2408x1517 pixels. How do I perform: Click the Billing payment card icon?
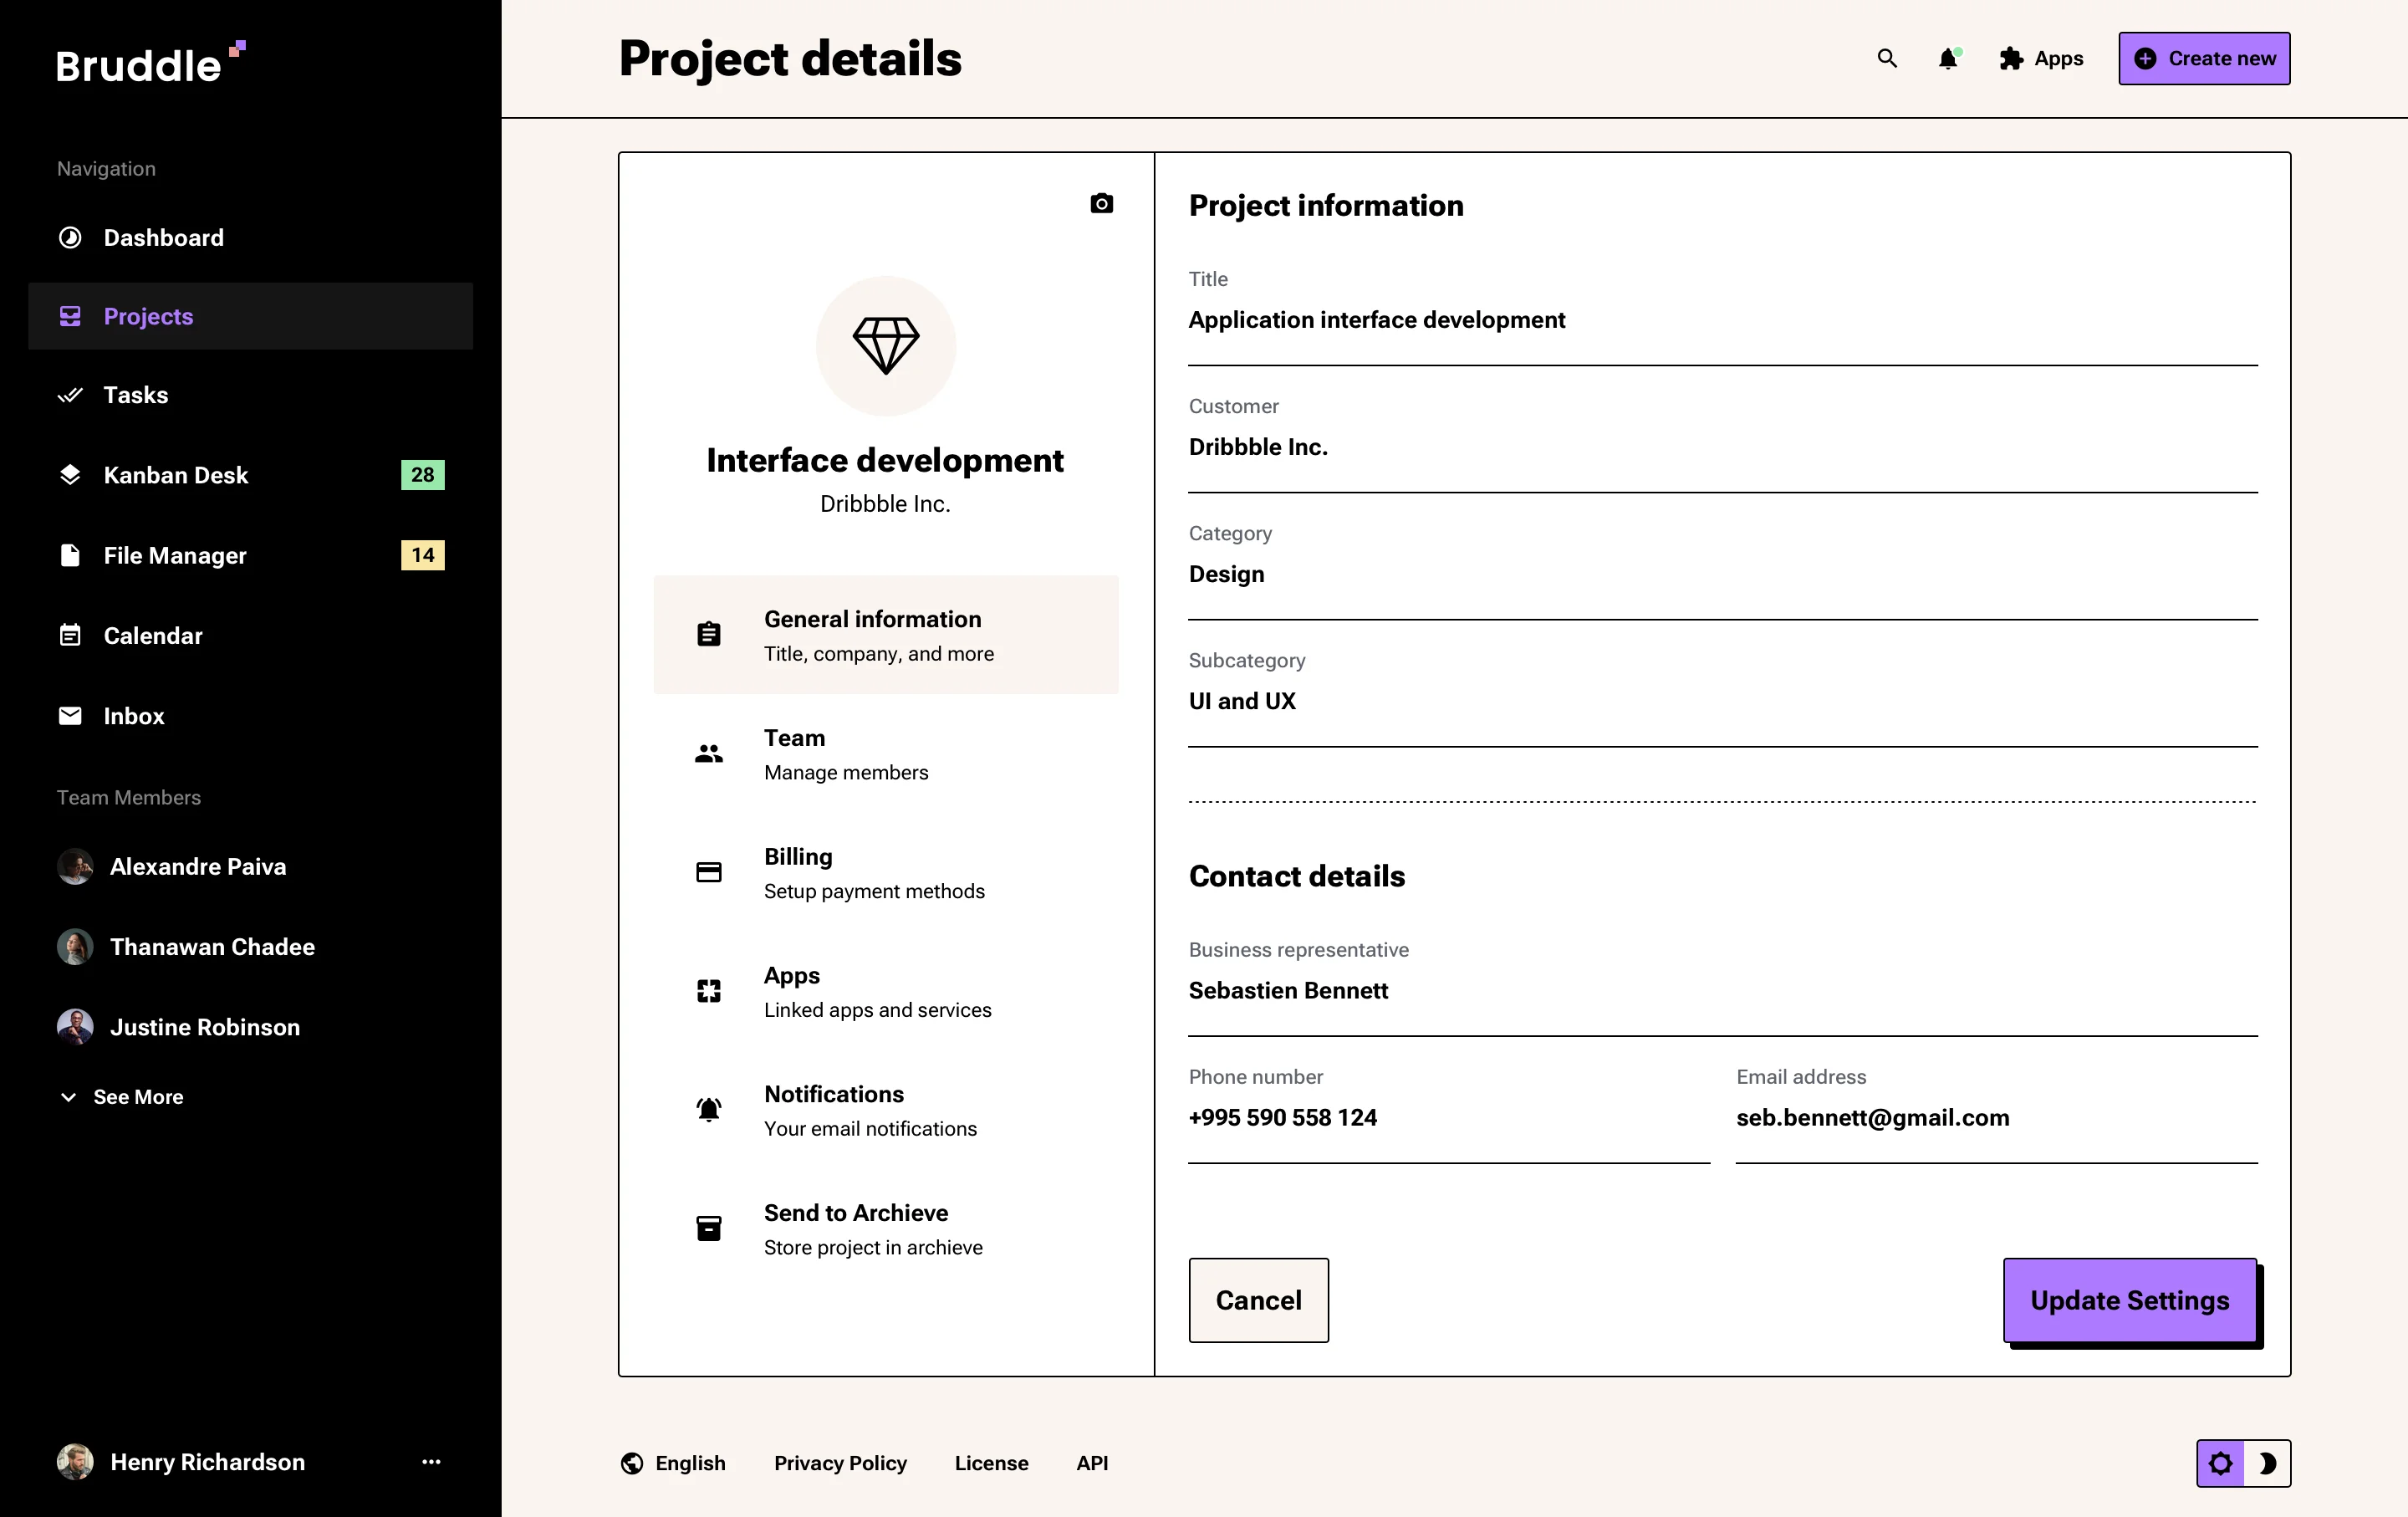(x=708, y=872)
